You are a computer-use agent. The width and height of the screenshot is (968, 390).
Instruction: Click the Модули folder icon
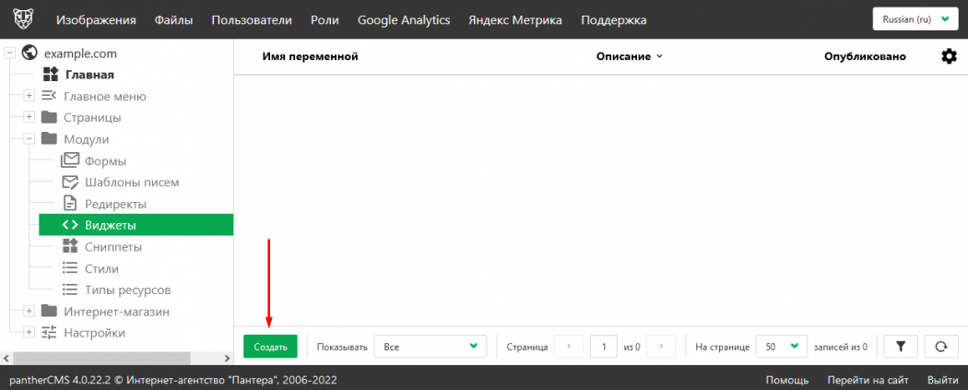click(50, 139)
